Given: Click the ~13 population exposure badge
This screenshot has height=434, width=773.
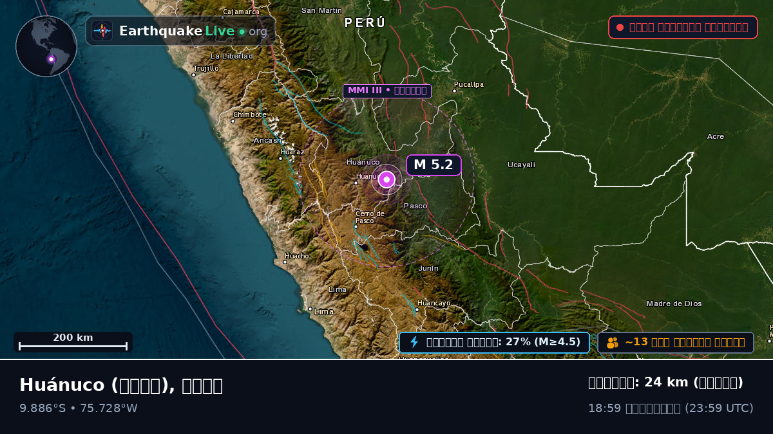Looking at the screenshot, I should [676, 342].
